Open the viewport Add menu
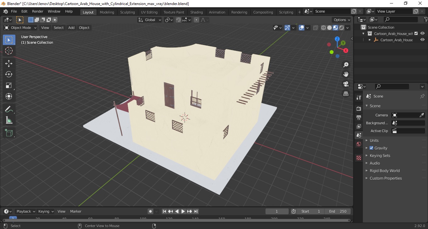This screenshot has width=428, height=229. (x=71, y=28)
